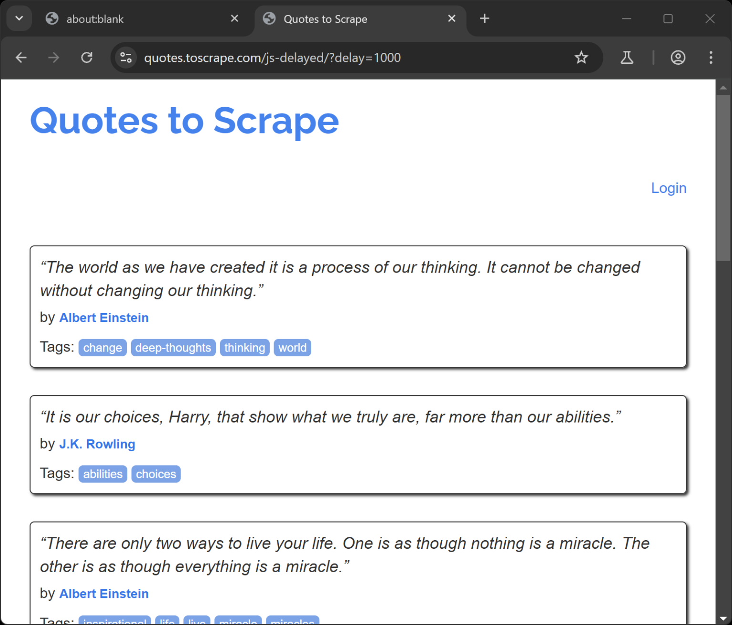This screenshot has height=625, width=732.
Task: Open the browser profile account icon
Action: pos(678,58)
